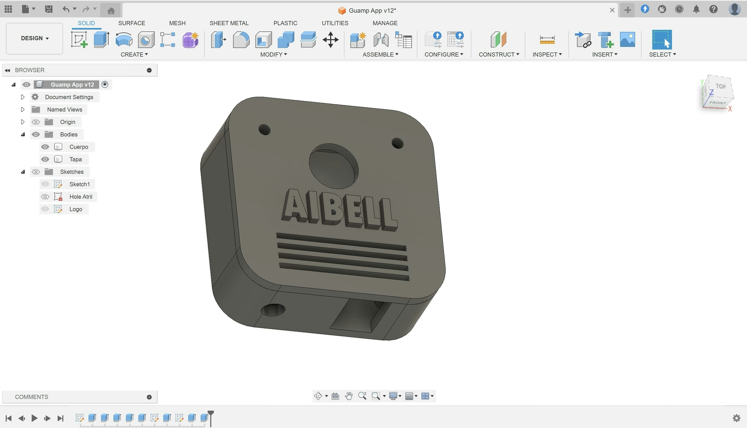
Task: Show the Hole Atril sketch
Action: click(x=45, y=197)
